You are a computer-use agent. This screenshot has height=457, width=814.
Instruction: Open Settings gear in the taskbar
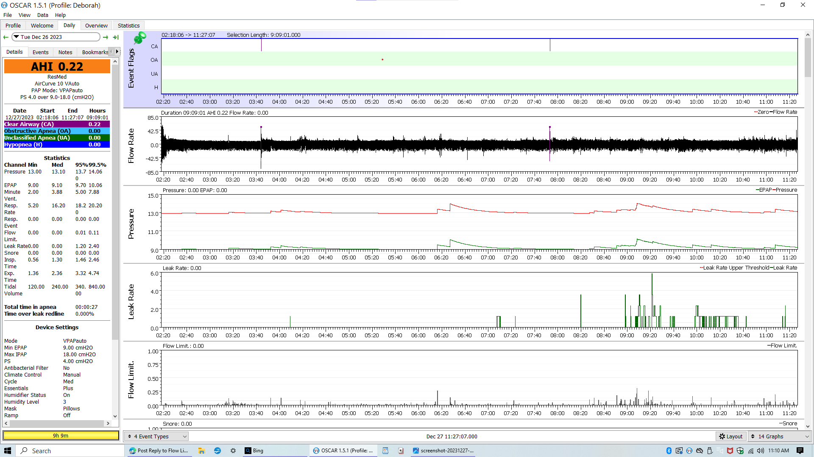(x=233, y=451)
